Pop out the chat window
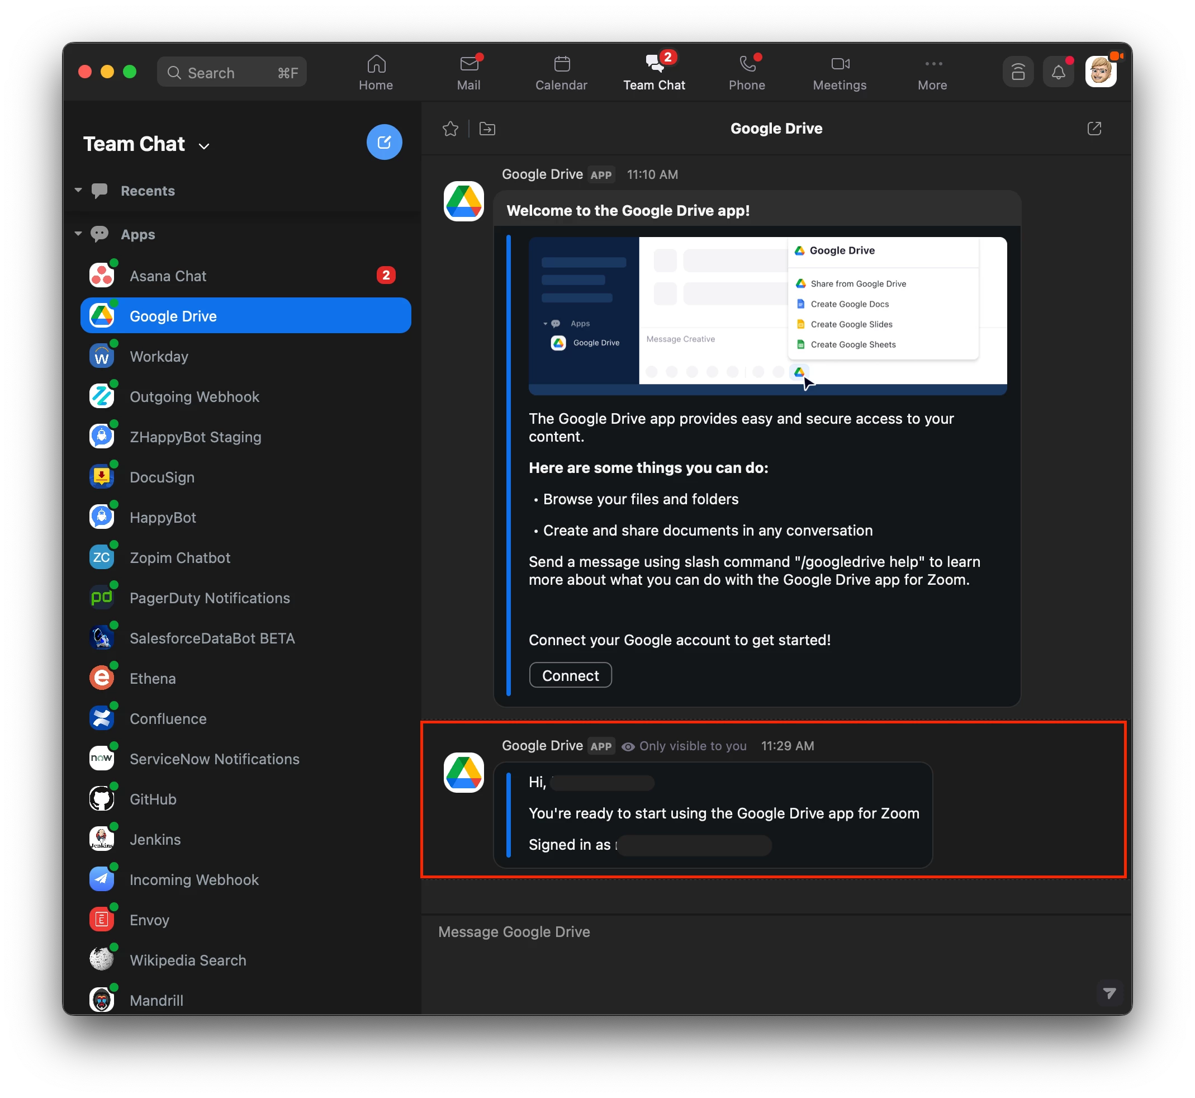Screen dimensions: 1195x1098 [x=1094, y=129]
